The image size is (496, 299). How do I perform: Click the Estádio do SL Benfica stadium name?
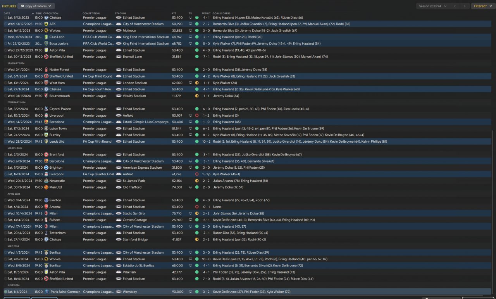pos(138,266)
